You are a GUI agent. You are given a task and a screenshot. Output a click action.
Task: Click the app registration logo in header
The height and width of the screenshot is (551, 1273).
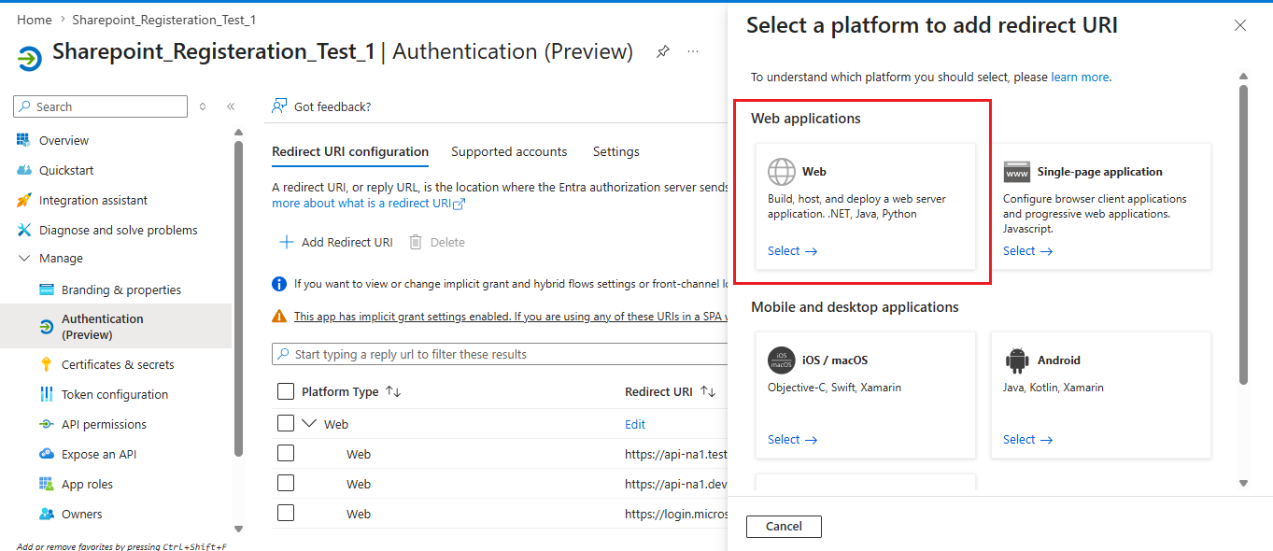30,59
